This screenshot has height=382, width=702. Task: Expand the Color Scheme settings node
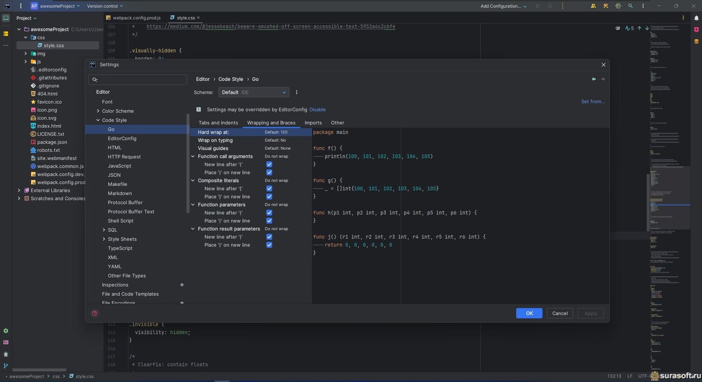[98, 111]
